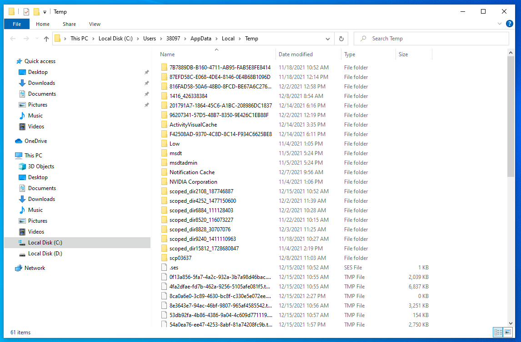Switch to the View tab
The image size is (521, 342).
[95, 24]
